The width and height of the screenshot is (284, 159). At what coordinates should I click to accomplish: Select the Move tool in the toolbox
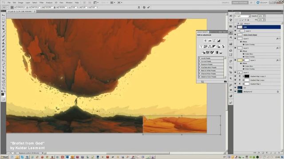[x=3, y=15]
